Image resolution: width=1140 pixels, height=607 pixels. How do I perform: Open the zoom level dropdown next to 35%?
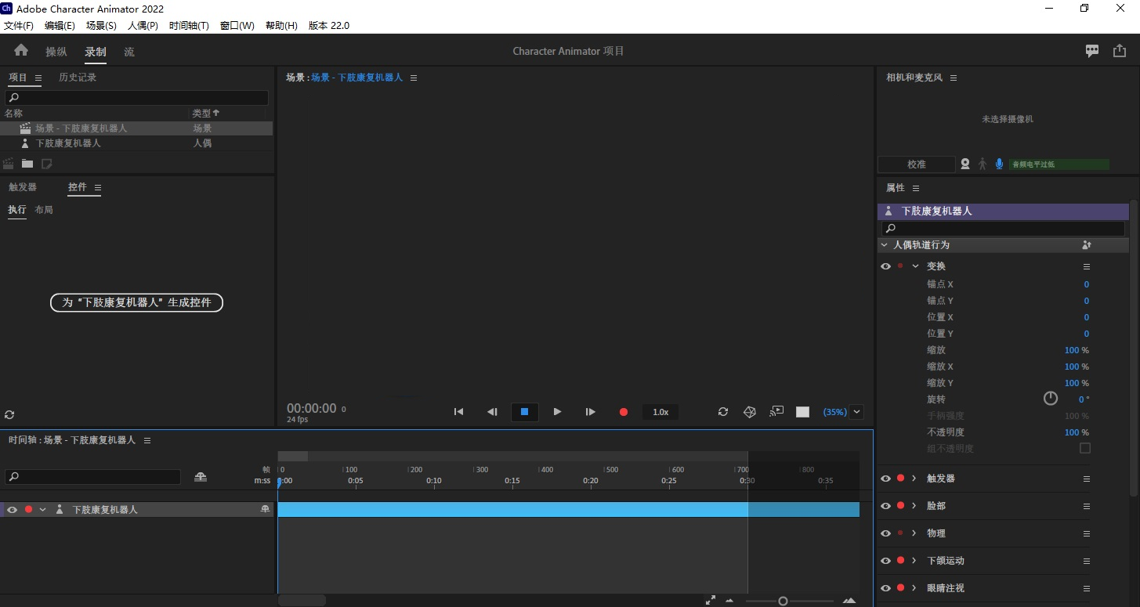click(x=856, y=412)
